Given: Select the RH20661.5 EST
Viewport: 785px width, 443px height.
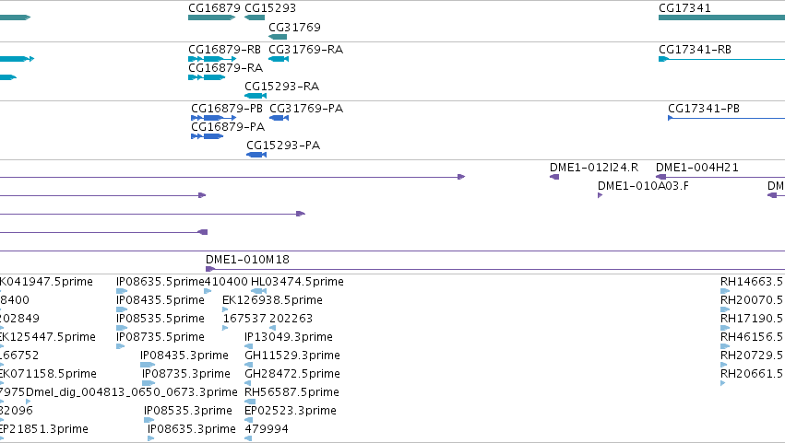Looking at the screenshot, I should (723, 383).
